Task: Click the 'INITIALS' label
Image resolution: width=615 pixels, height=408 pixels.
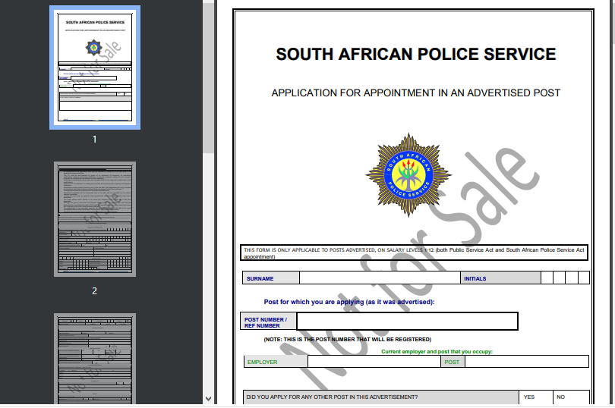Action: pos(475,278)
